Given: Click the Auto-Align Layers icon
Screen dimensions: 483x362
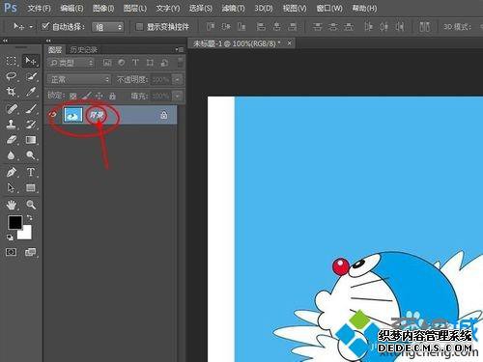Looking at the screenshot, I should click(x=425, y=26).
